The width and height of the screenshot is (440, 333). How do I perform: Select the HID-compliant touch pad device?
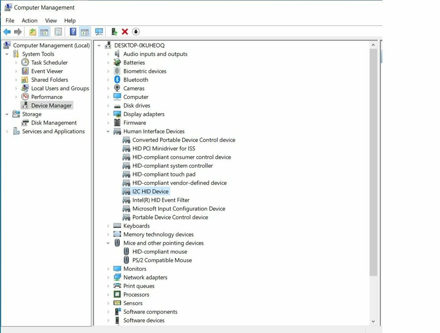(164, 174)
